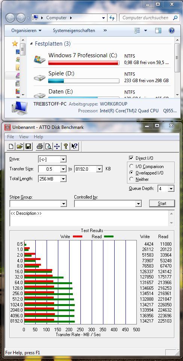Toggle Explorer preview pane icon
Screen dimensions: 183x361
tap(158, 31)
